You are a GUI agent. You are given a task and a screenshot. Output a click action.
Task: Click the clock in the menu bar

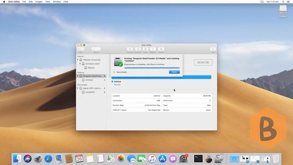click(x=272, y=2)
